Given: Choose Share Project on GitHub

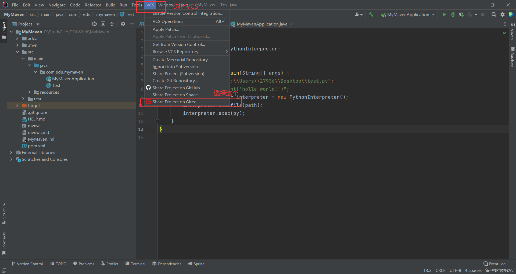Looking at the screenshot, I should (x=187, y=88).
